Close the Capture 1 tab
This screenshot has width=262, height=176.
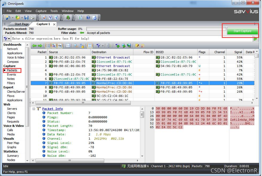pos(54,24)
